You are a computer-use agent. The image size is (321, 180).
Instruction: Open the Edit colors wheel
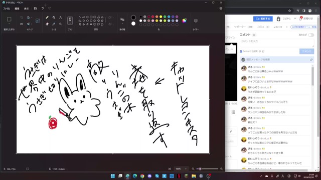pyautogui.click(x=184, y=20)
